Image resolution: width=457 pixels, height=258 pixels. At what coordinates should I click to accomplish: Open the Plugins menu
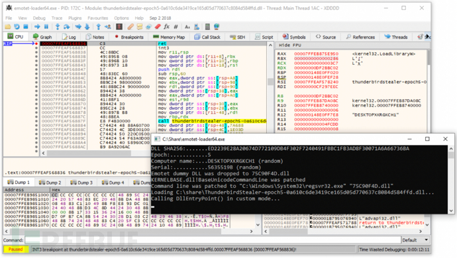click(x=75, y=18)
